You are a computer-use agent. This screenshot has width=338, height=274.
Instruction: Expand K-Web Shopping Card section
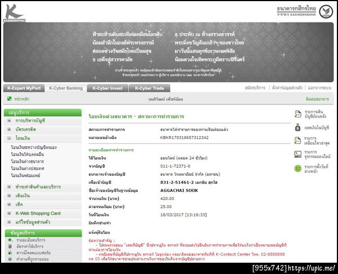tap(9, 213)
